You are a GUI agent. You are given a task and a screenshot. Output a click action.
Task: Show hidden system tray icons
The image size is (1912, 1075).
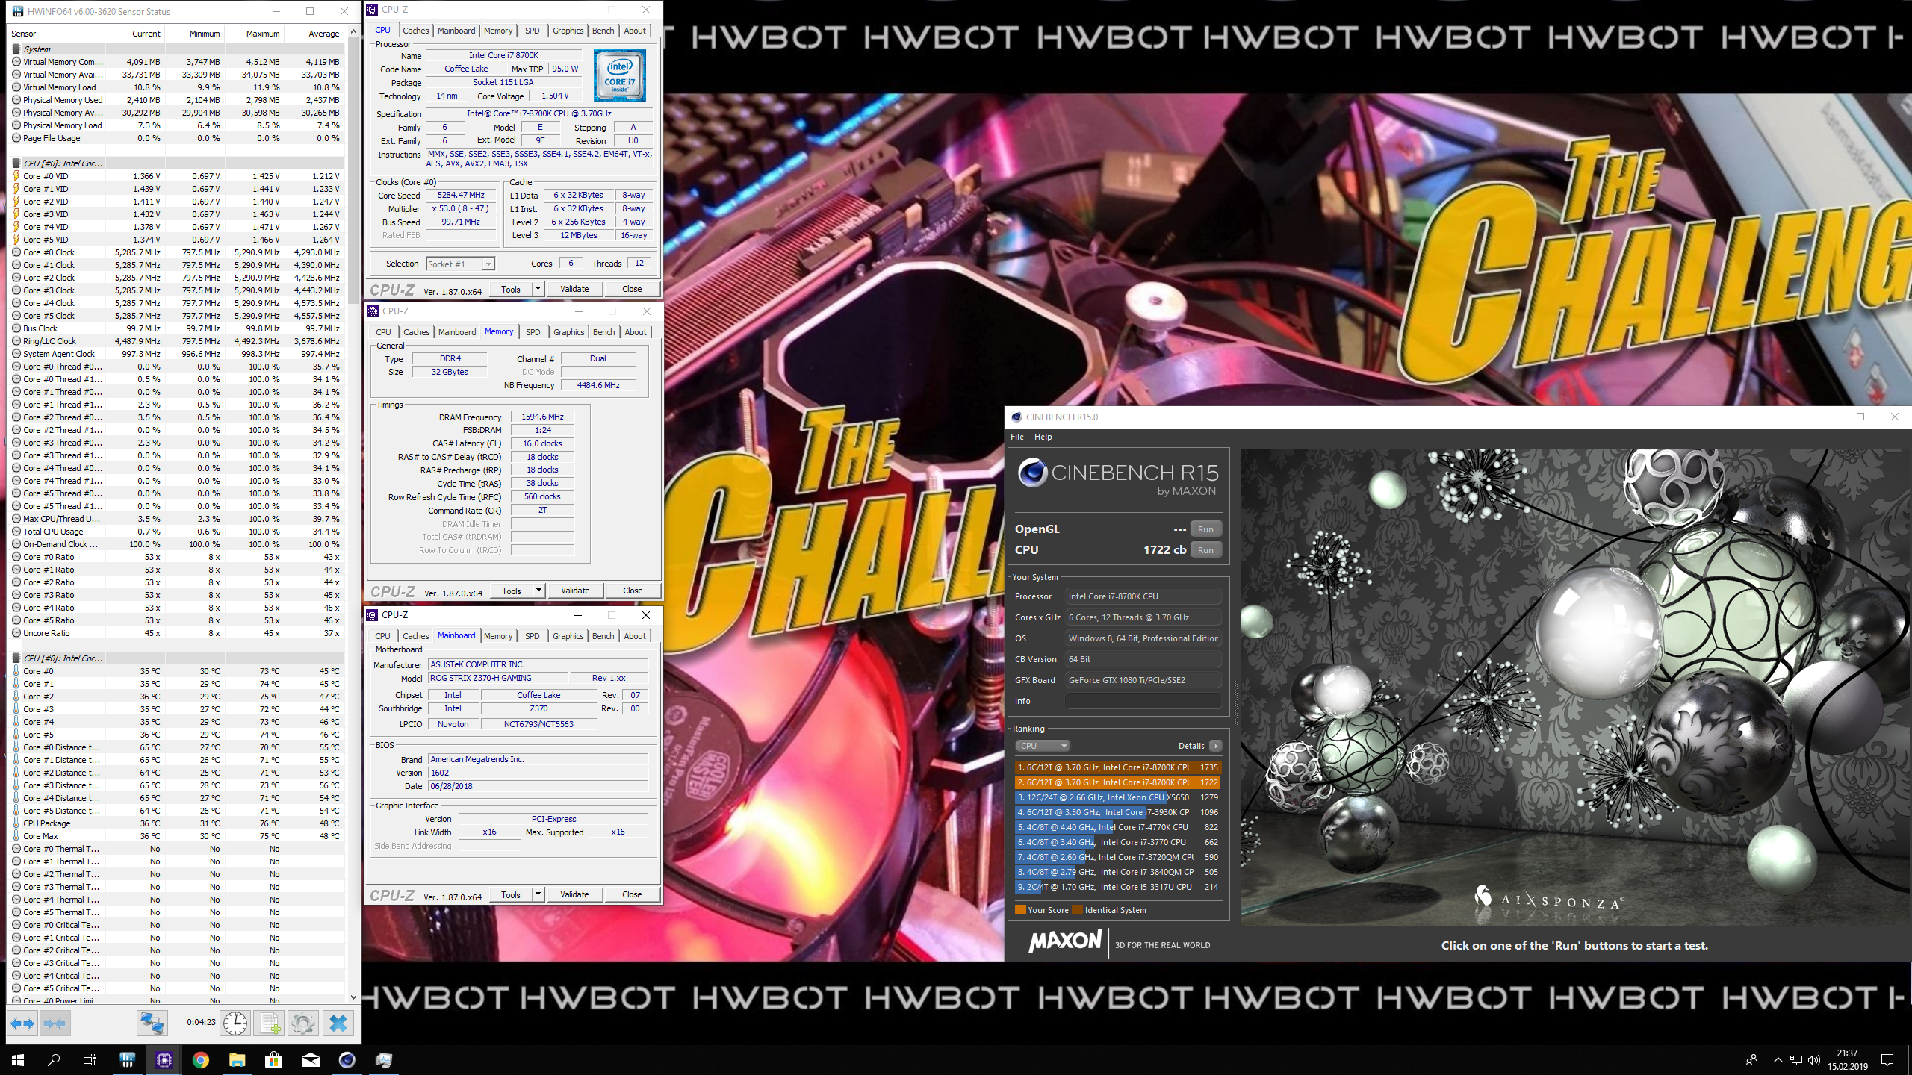1778,1059
